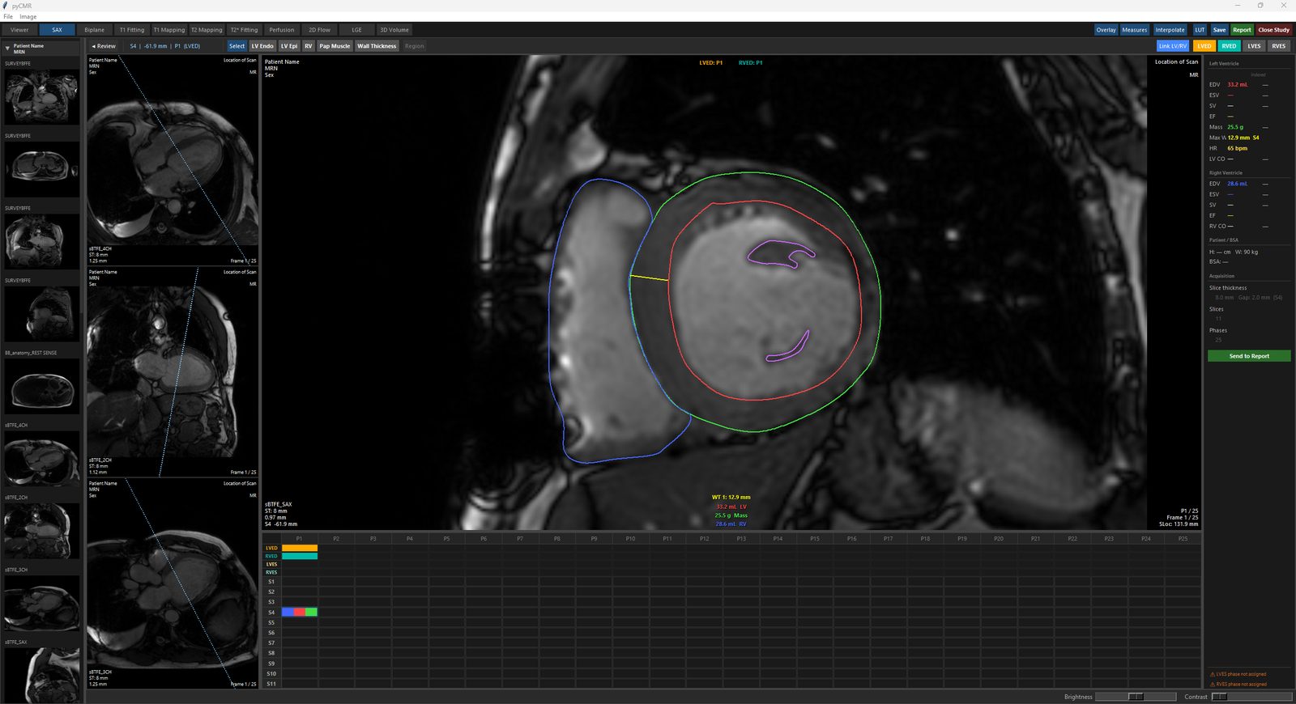Choose the LV Epi contour tool

click(x=289, y=46)
